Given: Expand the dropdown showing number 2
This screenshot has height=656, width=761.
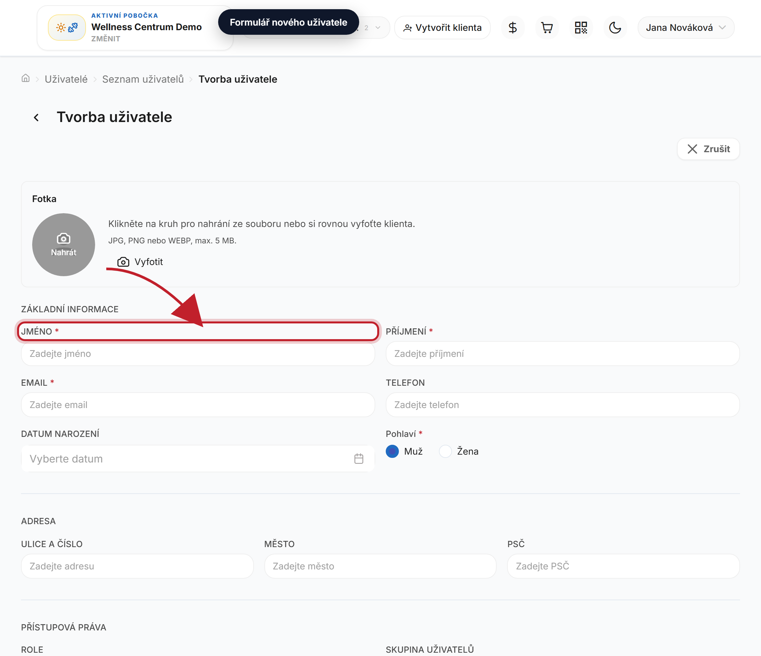Looking at the screenshot, I should (373, 28).
